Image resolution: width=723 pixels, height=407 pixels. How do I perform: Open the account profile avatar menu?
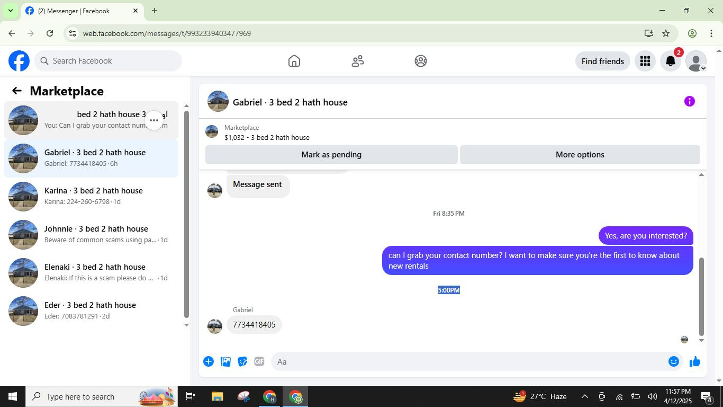[696, 61]
